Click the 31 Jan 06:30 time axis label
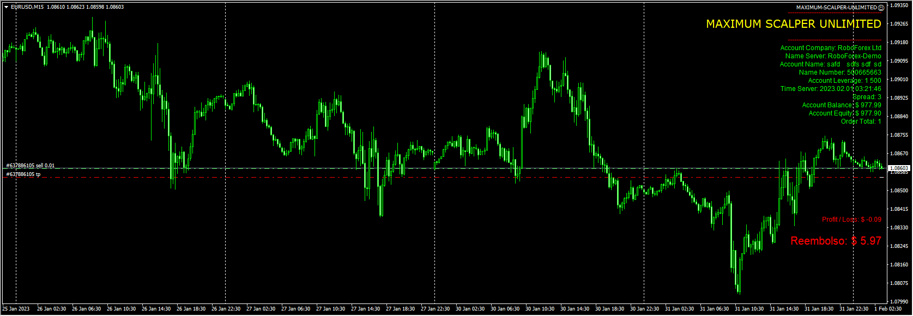The width and height of the screenshot is (913, 316). pos(714,309)
